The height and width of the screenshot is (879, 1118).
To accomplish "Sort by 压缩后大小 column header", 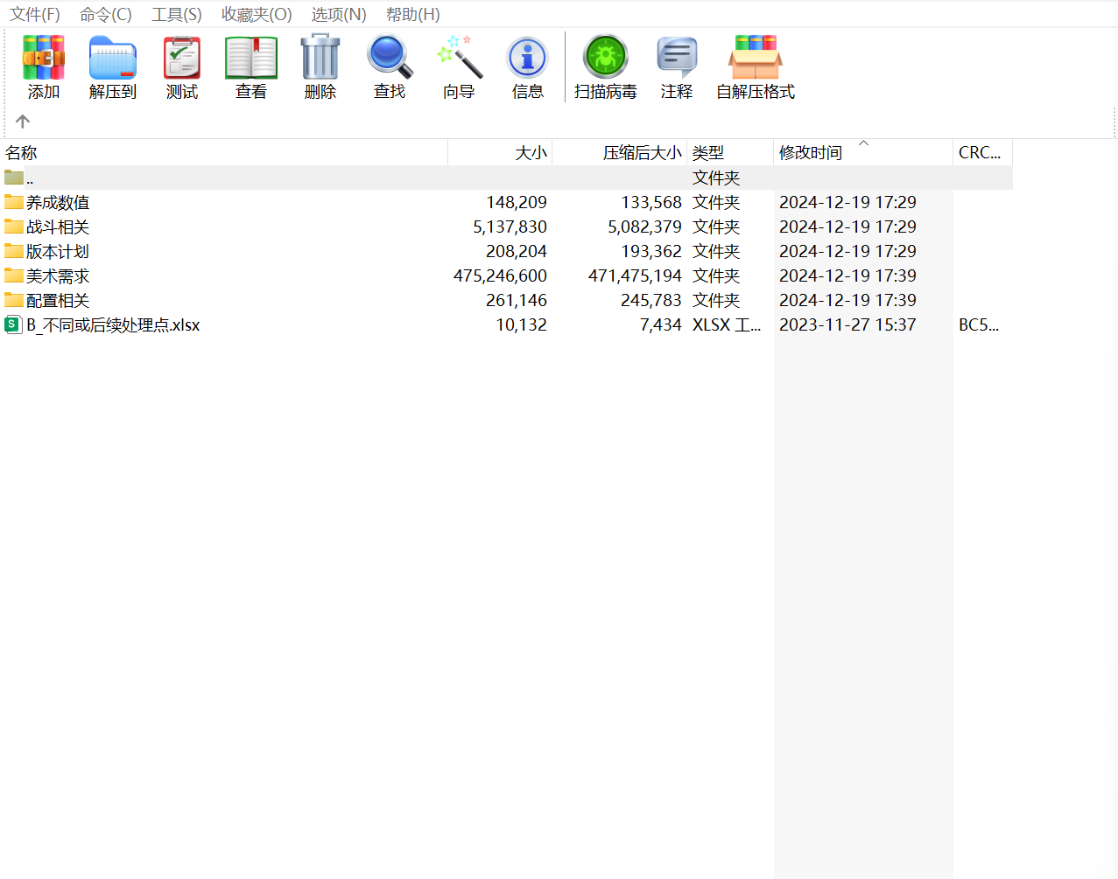I will pos(642,153).
